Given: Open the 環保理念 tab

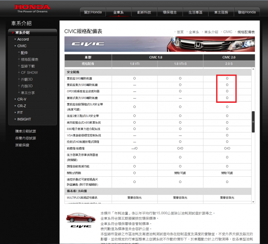Looking at the screenshot, I should pyautogui.click(x=170, y=12).
